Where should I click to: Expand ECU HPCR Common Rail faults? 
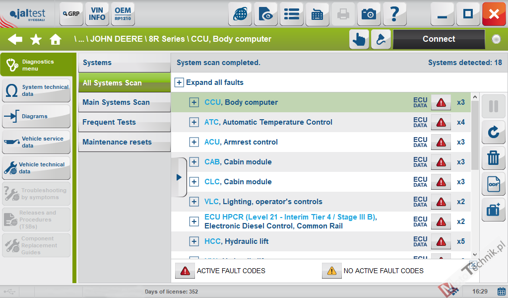(x=194, y=222)
